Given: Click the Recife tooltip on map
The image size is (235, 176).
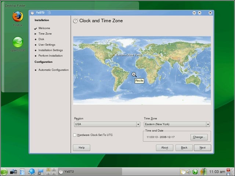Looking at the screenshot, I should tap(139, 81).
